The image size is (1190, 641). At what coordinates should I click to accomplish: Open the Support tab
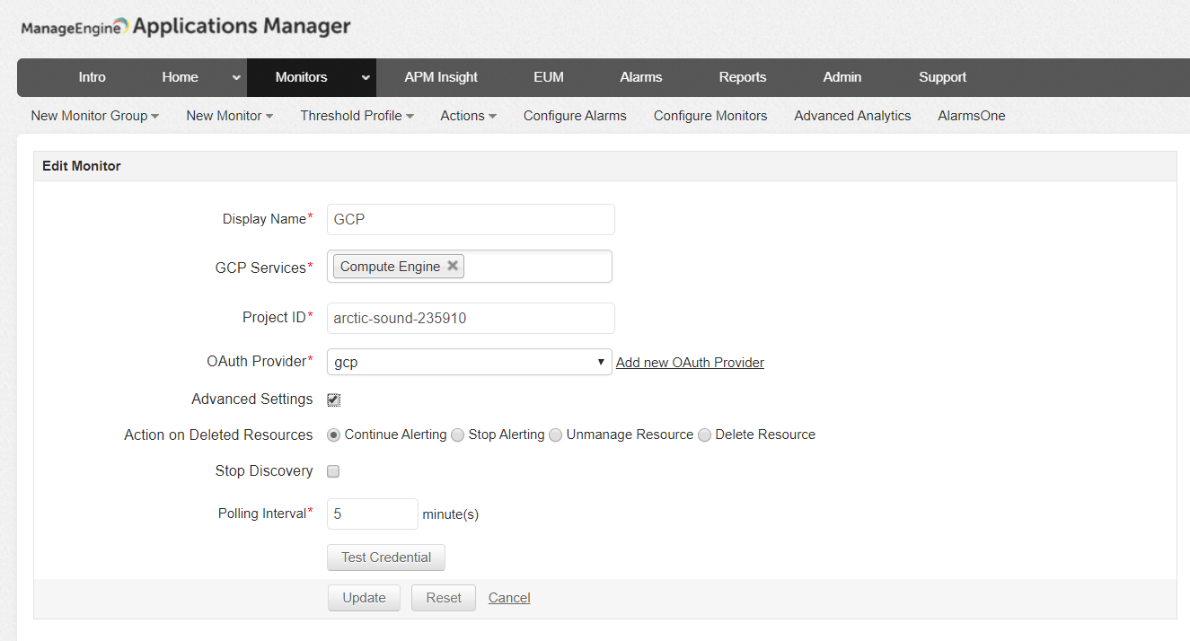point(943,77)
